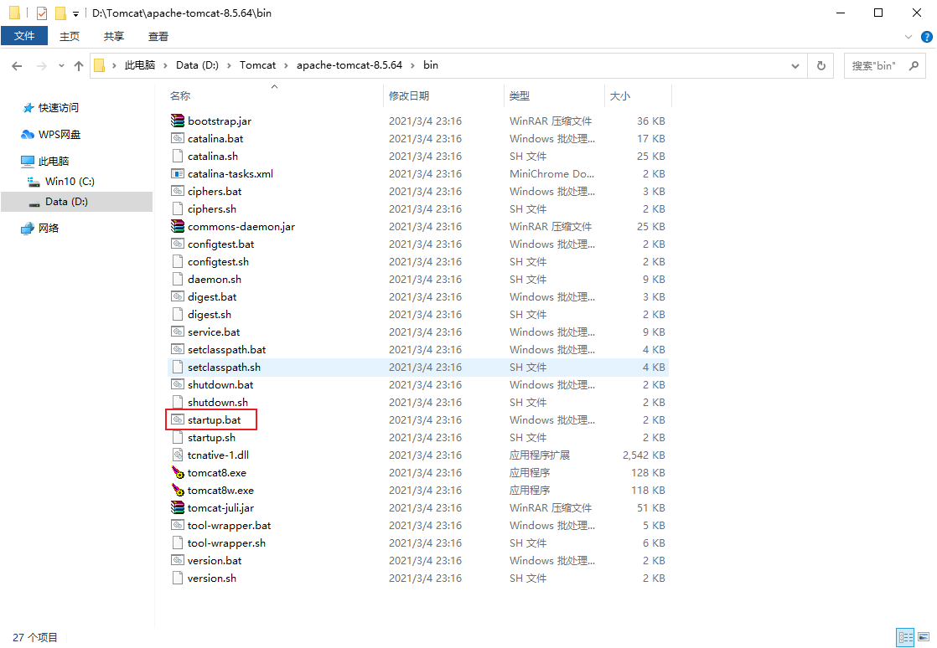Click the tomcat-juli.jar archive icon
Image resolution: width=937 pixels, height=648 pixels.
pyautogui.click(x=178, y=508)
